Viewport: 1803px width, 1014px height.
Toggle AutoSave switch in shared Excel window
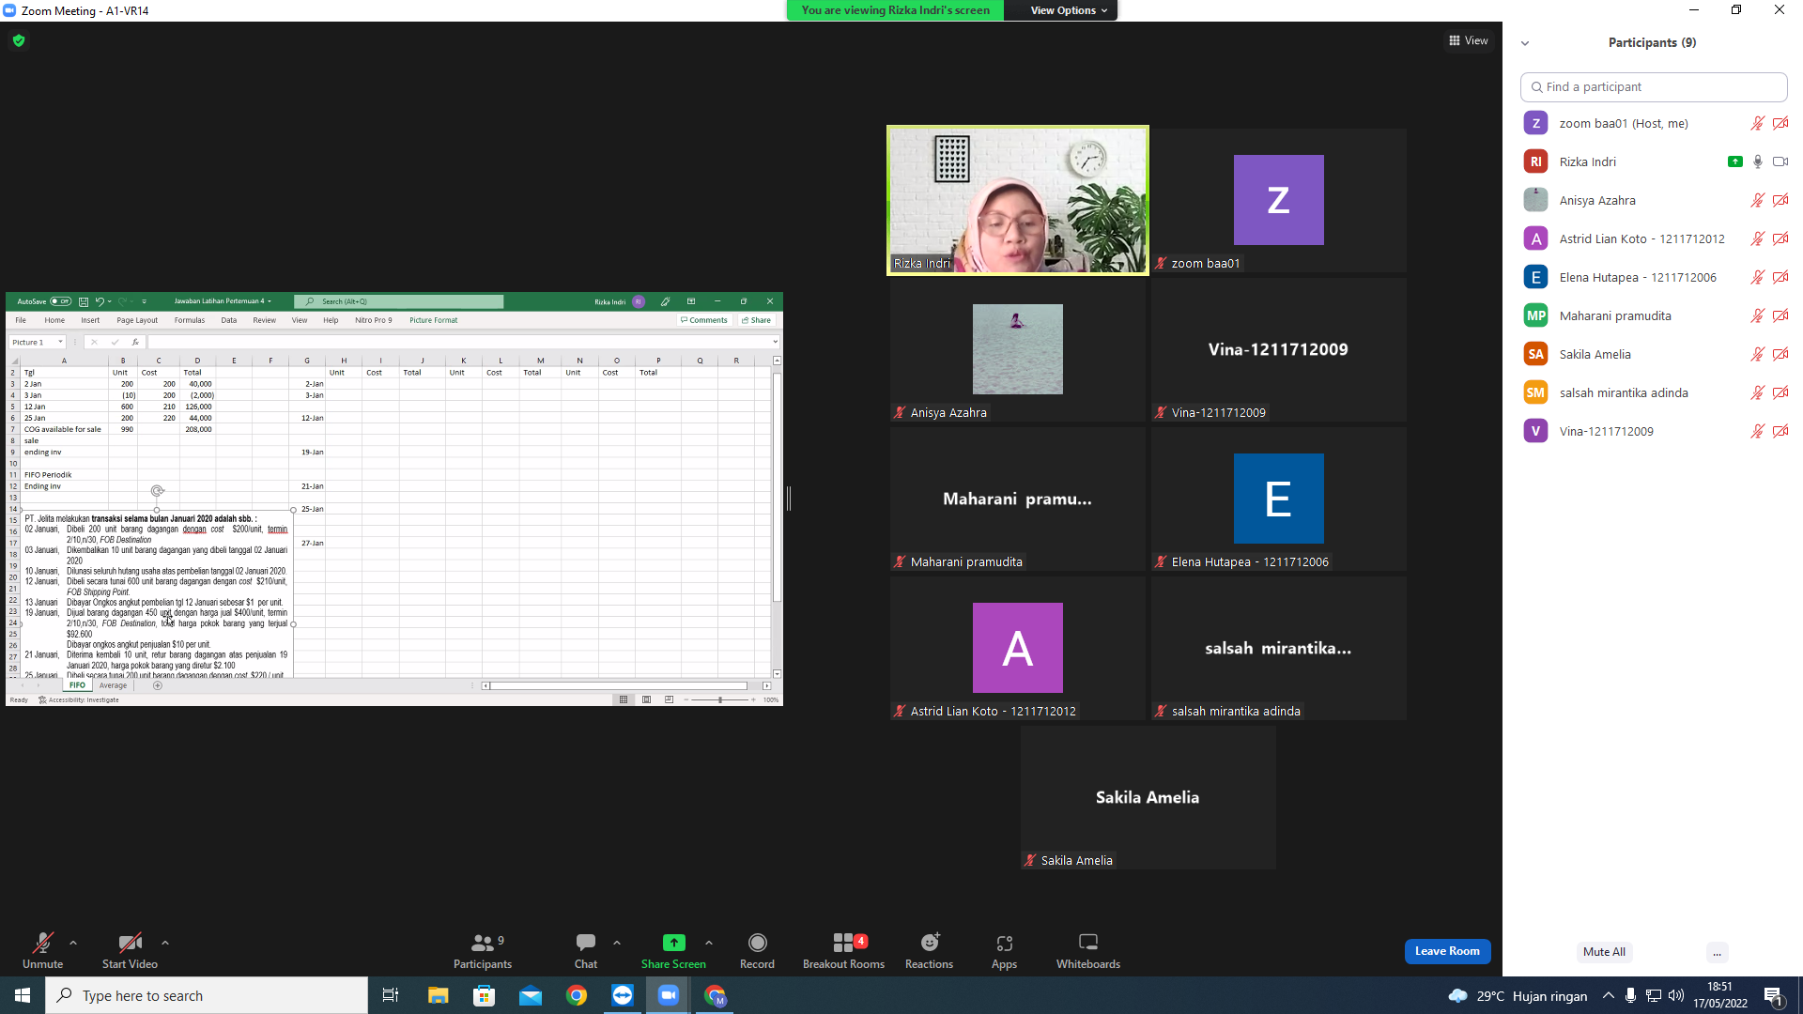[61, 301]
